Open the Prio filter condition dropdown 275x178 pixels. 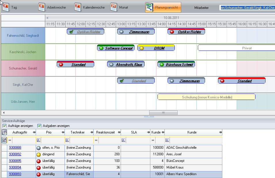(x=38, y=140)
